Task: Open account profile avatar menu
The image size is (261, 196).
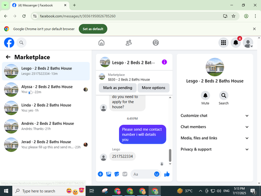Action: [x=248, y=42]
